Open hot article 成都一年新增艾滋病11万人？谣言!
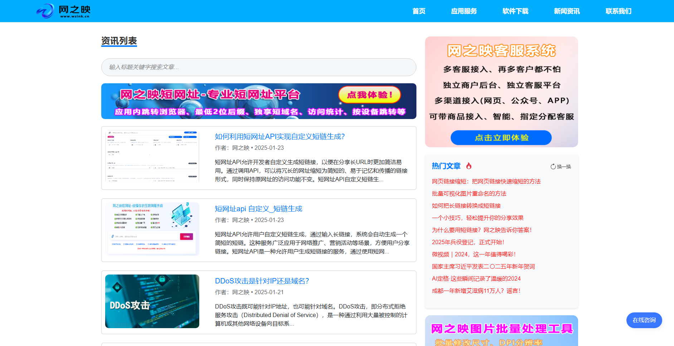This screenshot has width=674, height=346. (476, 291)
